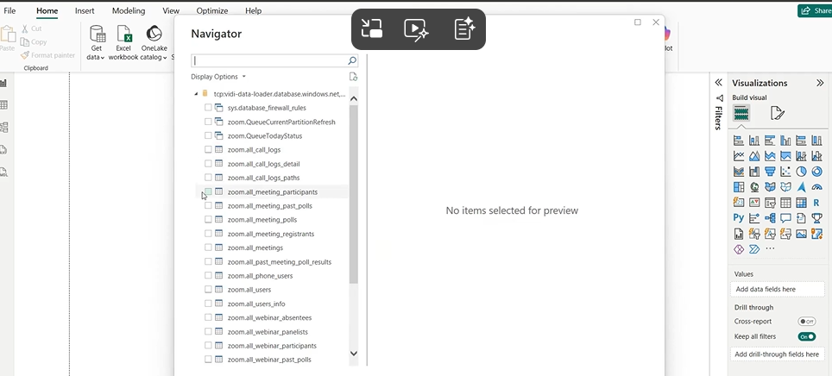
Task: Select the Python visual icon
Action: tap(739, 218)
